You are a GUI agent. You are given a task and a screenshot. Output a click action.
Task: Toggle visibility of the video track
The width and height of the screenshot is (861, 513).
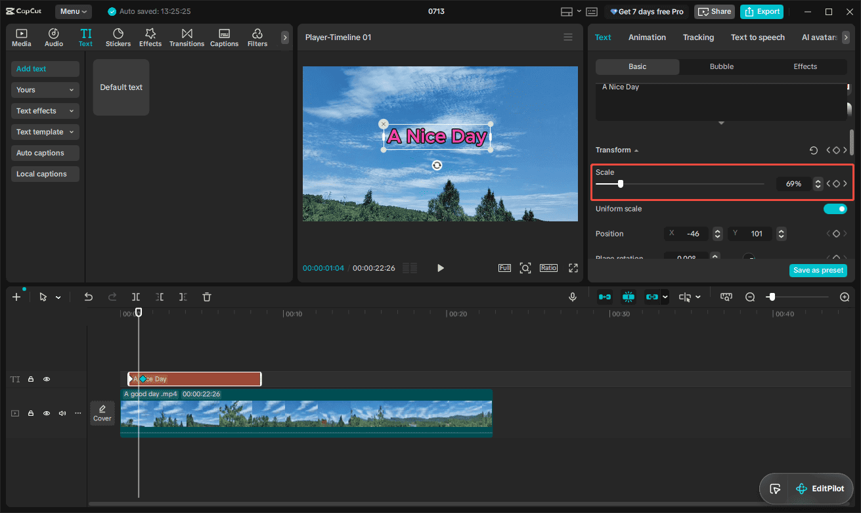[x=47, y=413]
